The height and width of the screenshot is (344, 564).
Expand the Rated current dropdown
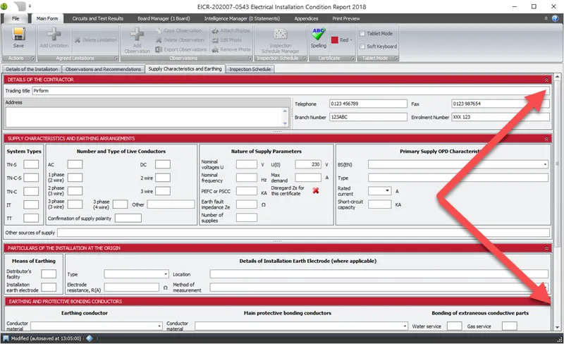coord(388,191)
